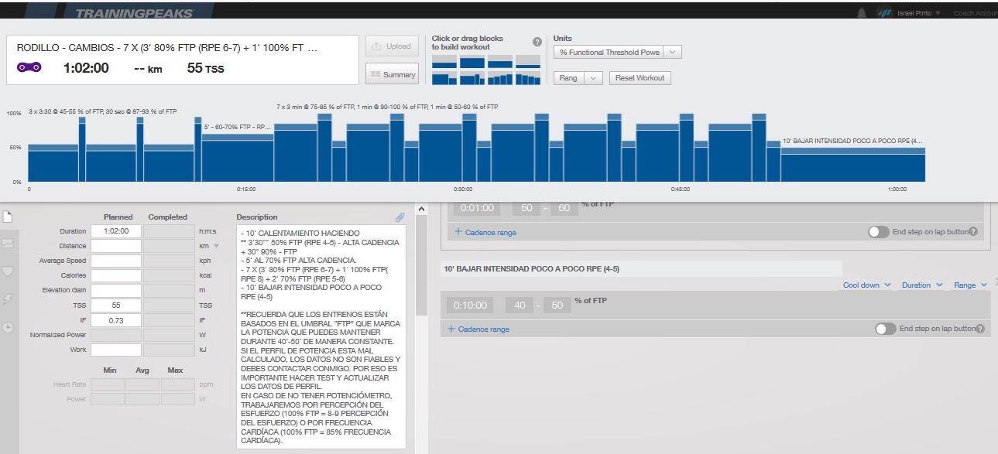Image resolution: width=998 pixels, height=454 pixels.
Task: Open the Range dropdown for cool down step
Action: coord(970,285)
